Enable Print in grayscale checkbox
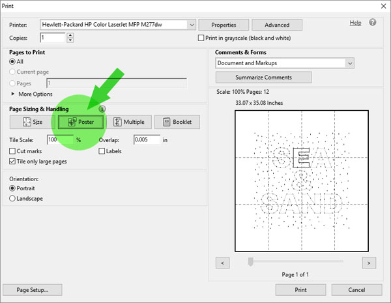391x303 pixels. tap(201, 38)
